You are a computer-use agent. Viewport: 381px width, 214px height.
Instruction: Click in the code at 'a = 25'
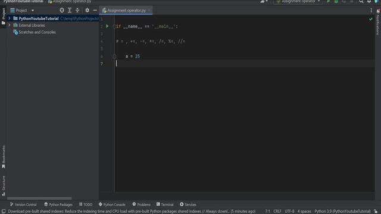(133, 56)
